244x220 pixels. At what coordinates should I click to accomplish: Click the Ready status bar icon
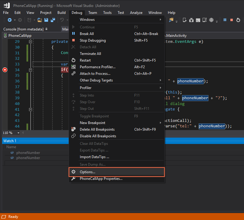pos(4,217)
